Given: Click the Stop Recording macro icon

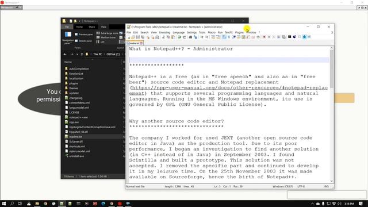Looking at the screenshot, I should click(x=269, y=37).
